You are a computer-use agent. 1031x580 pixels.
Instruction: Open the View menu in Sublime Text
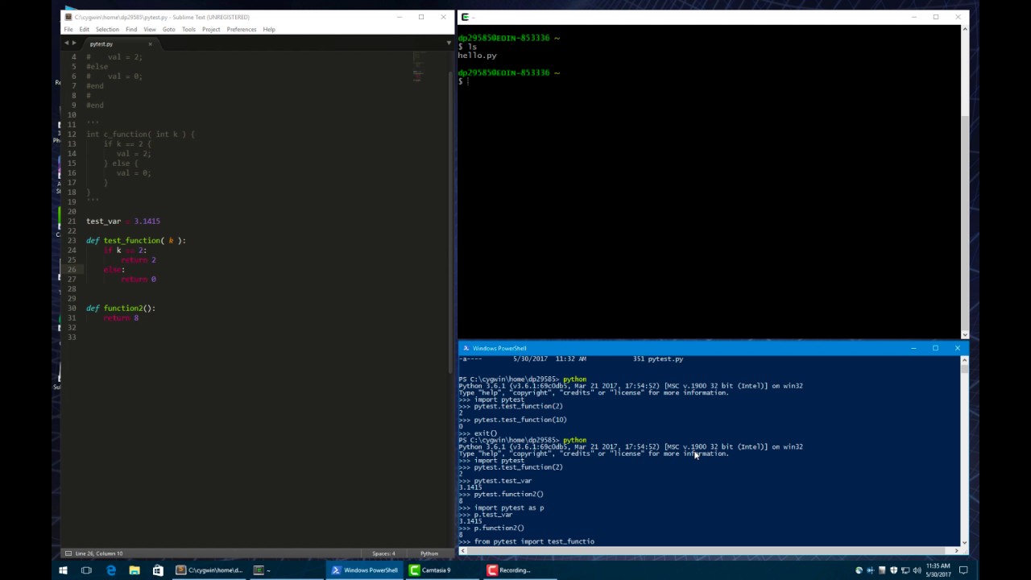point(150,30)
